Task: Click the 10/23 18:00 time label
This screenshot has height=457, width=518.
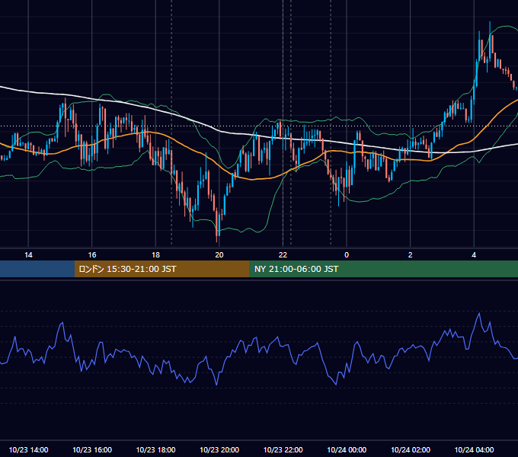Action: pos(155,449)
